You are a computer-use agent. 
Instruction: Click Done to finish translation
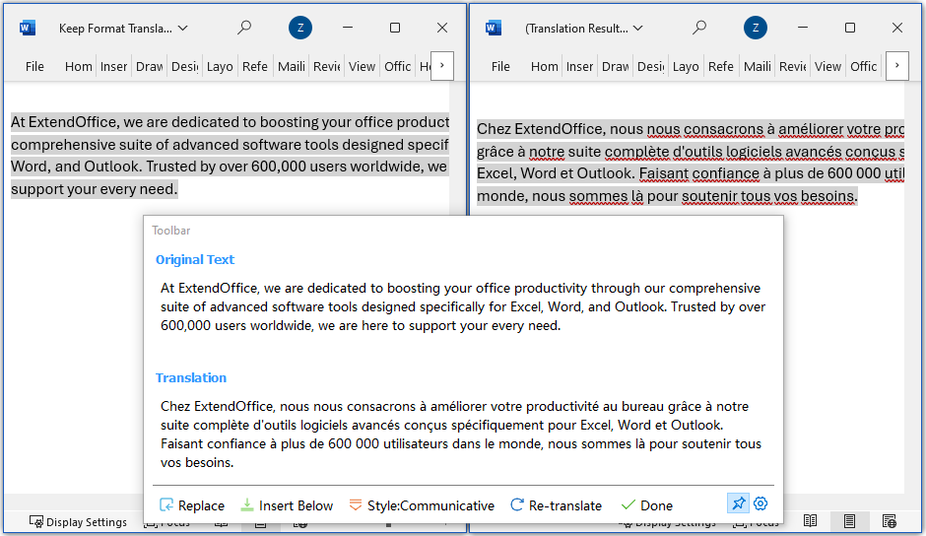tap(646, 505)
